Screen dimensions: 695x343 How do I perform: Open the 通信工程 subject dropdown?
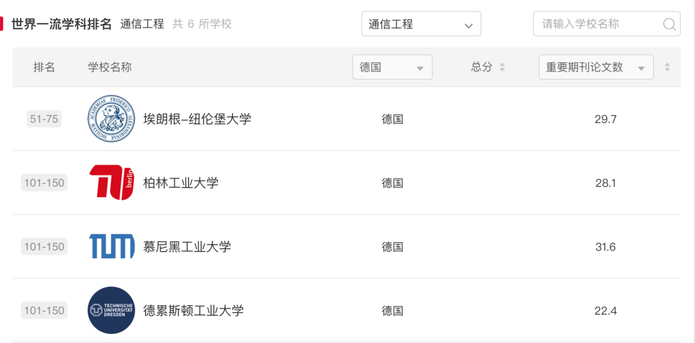(x=421, y=24)
